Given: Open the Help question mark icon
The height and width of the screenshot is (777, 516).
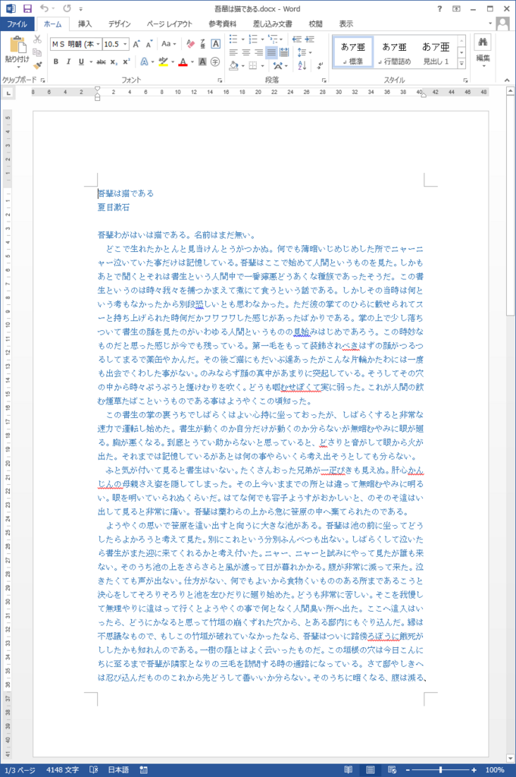Looking at the screenshot, I should (439, 8).
